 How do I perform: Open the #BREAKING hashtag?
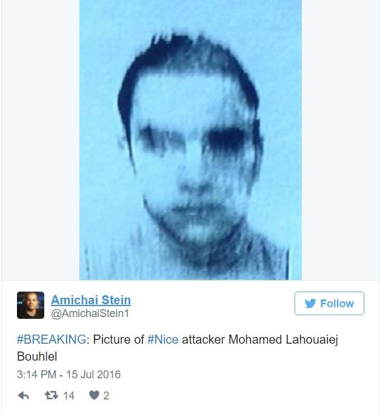52,339
